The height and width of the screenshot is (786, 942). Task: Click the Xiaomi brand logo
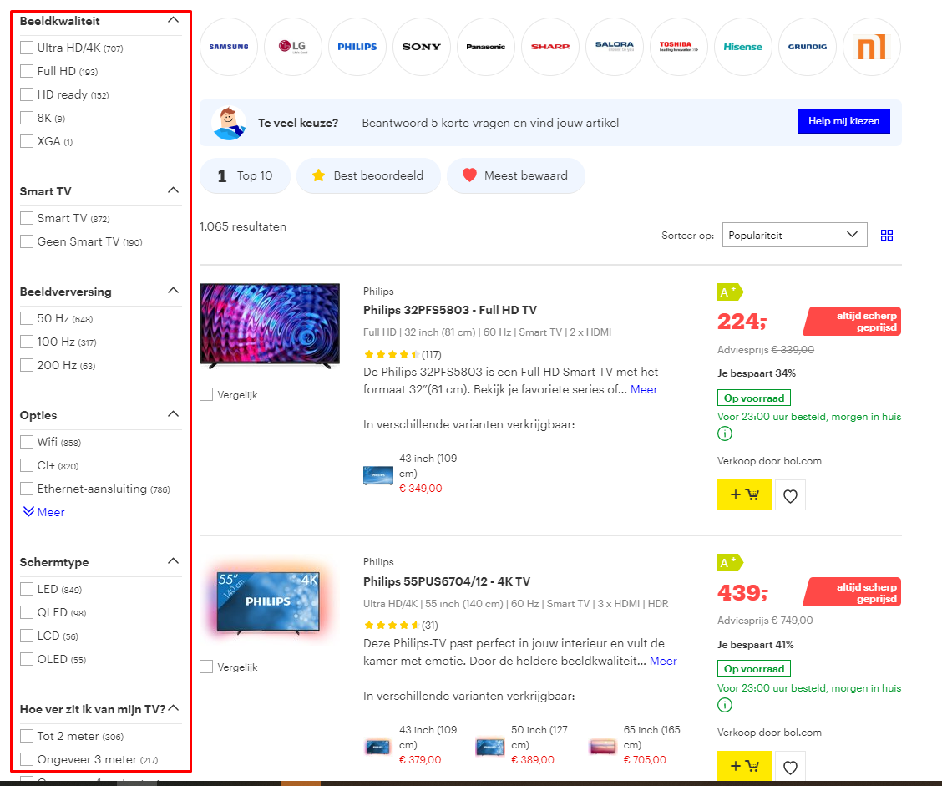pos(871,47)
